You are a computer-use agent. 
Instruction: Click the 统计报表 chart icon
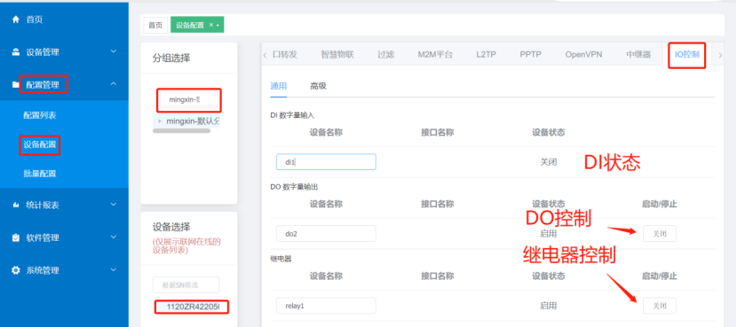(x=16, y=205)
